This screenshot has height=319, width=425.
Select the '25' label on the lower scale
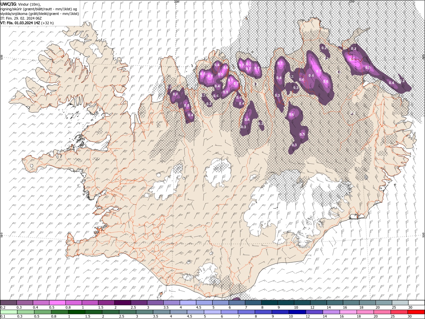pos(392,317)
